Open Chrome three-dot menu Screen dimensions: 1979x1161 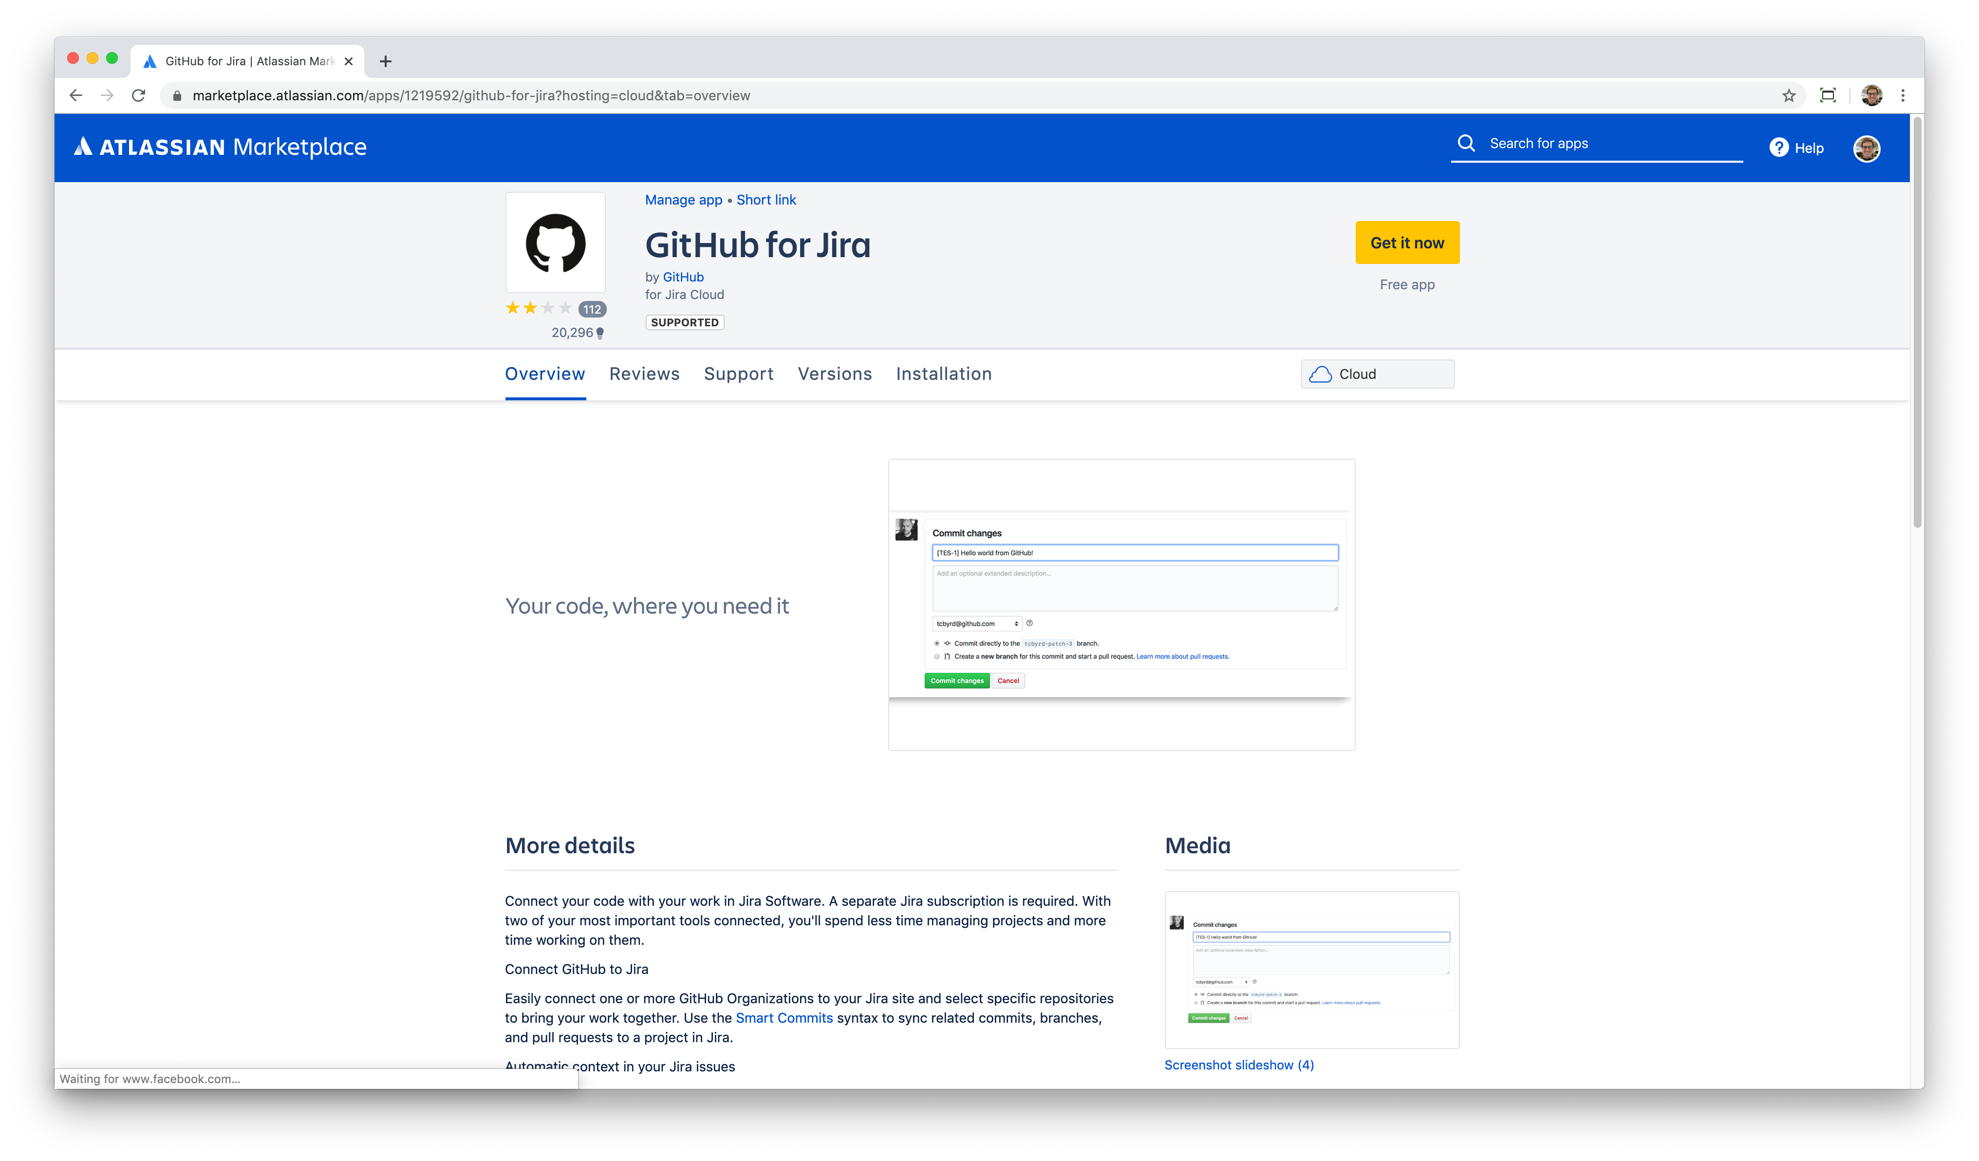coord(1902,96)
